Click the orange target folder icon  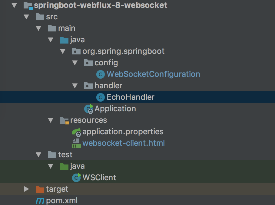(40, 189)
